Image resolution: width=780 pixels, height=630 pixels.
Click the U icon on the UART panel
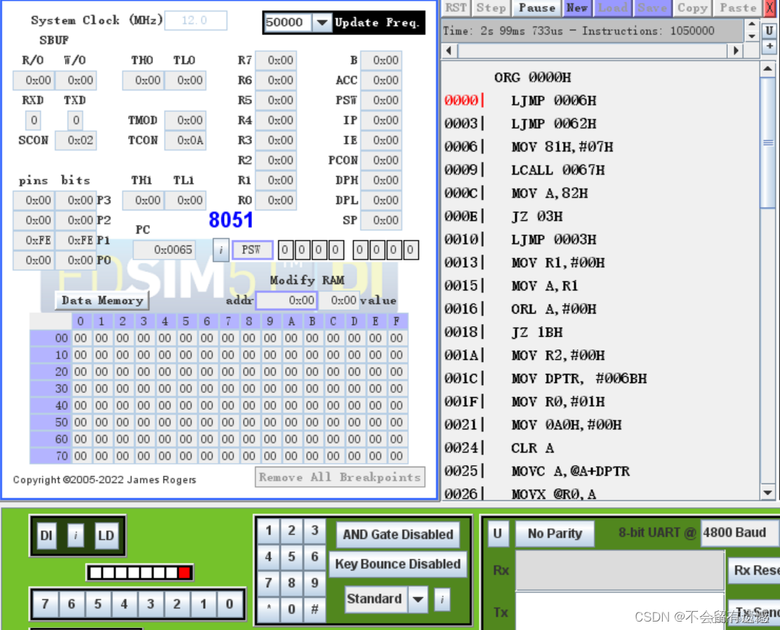click(498, 534)
